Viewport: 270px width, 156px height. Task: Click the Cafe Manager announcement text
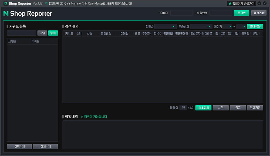(x=90, y=4)
